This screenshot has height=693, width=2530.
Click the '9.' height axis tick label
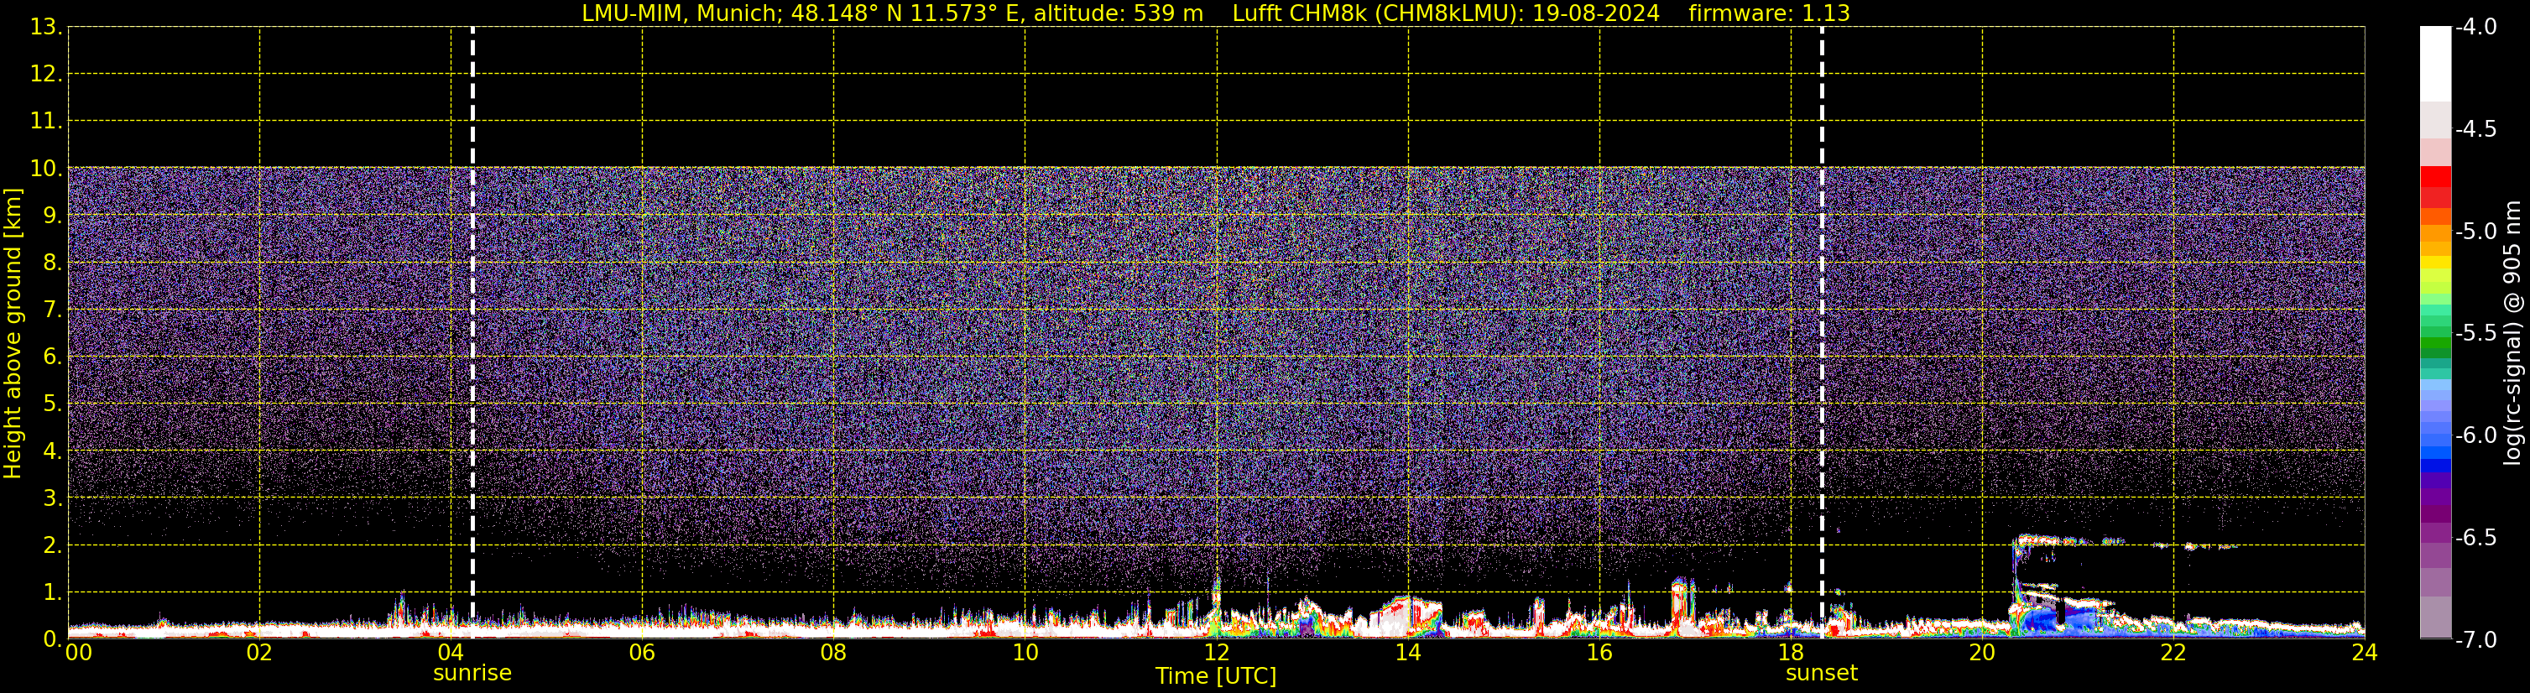click(52, 216)
